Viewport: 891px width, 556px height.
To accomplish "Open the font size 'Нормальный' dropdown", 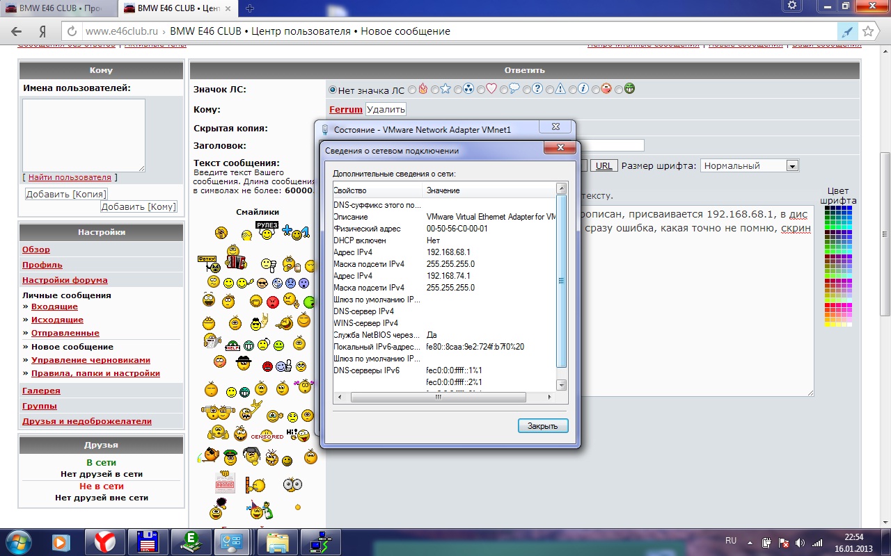I will point(792,166).
